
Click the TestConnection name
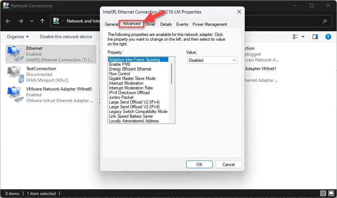coord(41,69)
